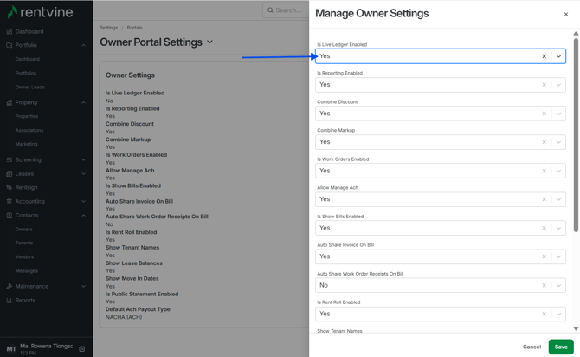Open the Is Show Bills Enabled dropdown
580x357 pixels.
coord(558,228)
